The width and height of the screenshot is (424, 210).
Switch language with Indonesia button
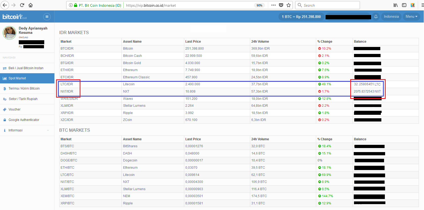[x=391, y=17]
